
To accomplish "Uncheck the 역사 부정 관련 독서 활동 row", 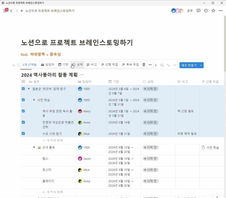I will pos(23,111).
